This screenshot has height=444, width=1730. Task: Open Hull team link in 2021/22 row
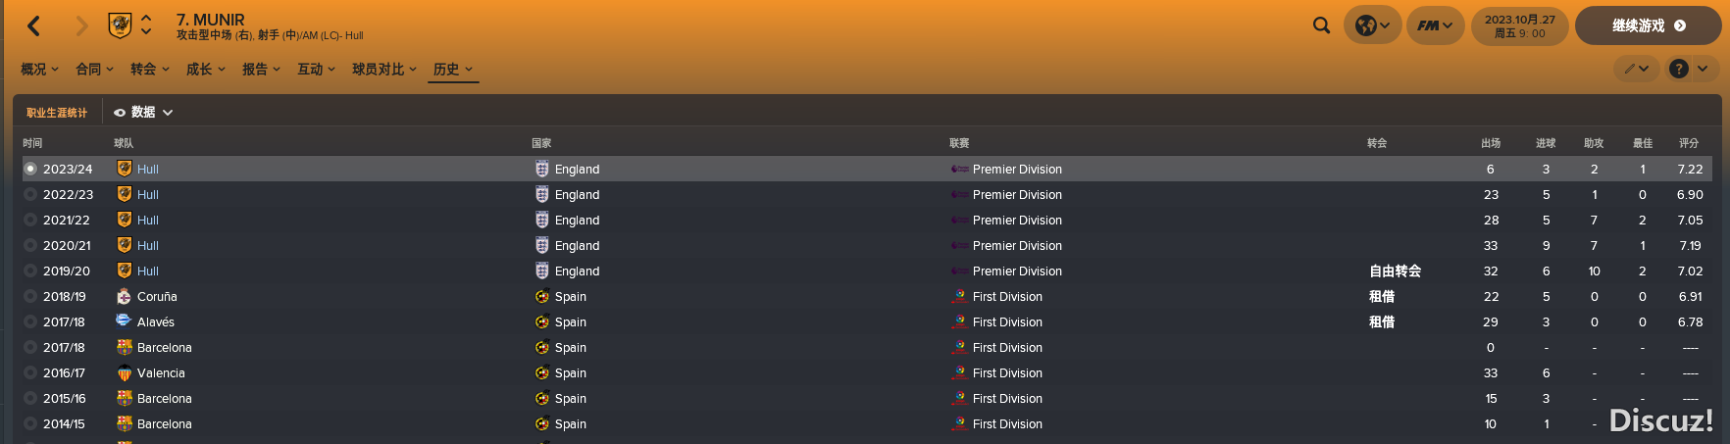point(148,220)
